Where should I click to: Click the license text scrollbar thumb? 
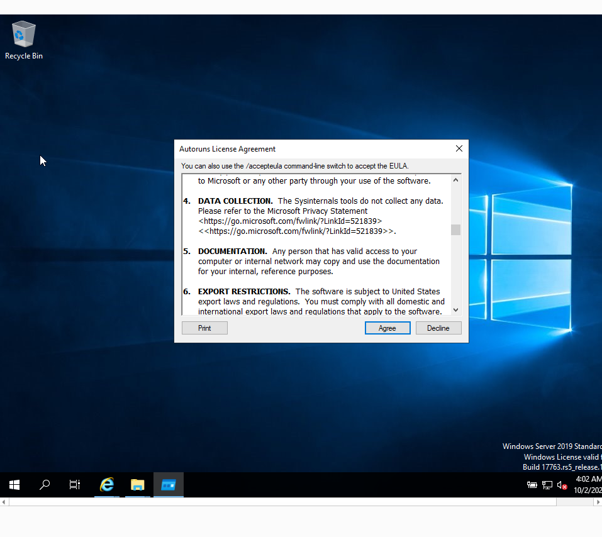tap(455, 230)
